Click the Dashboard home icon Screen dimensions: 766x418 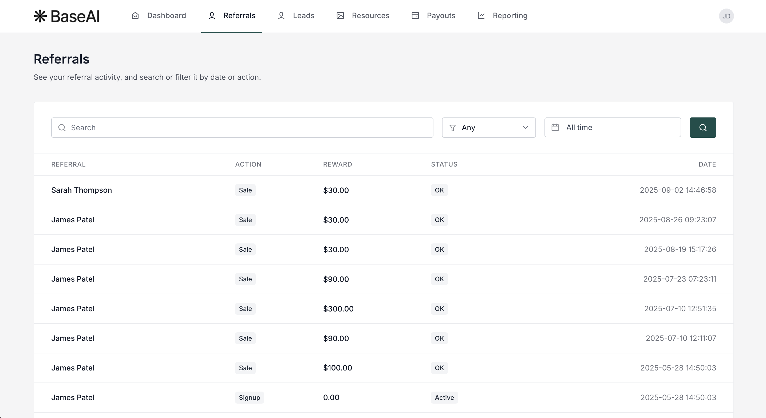(135, 16)
